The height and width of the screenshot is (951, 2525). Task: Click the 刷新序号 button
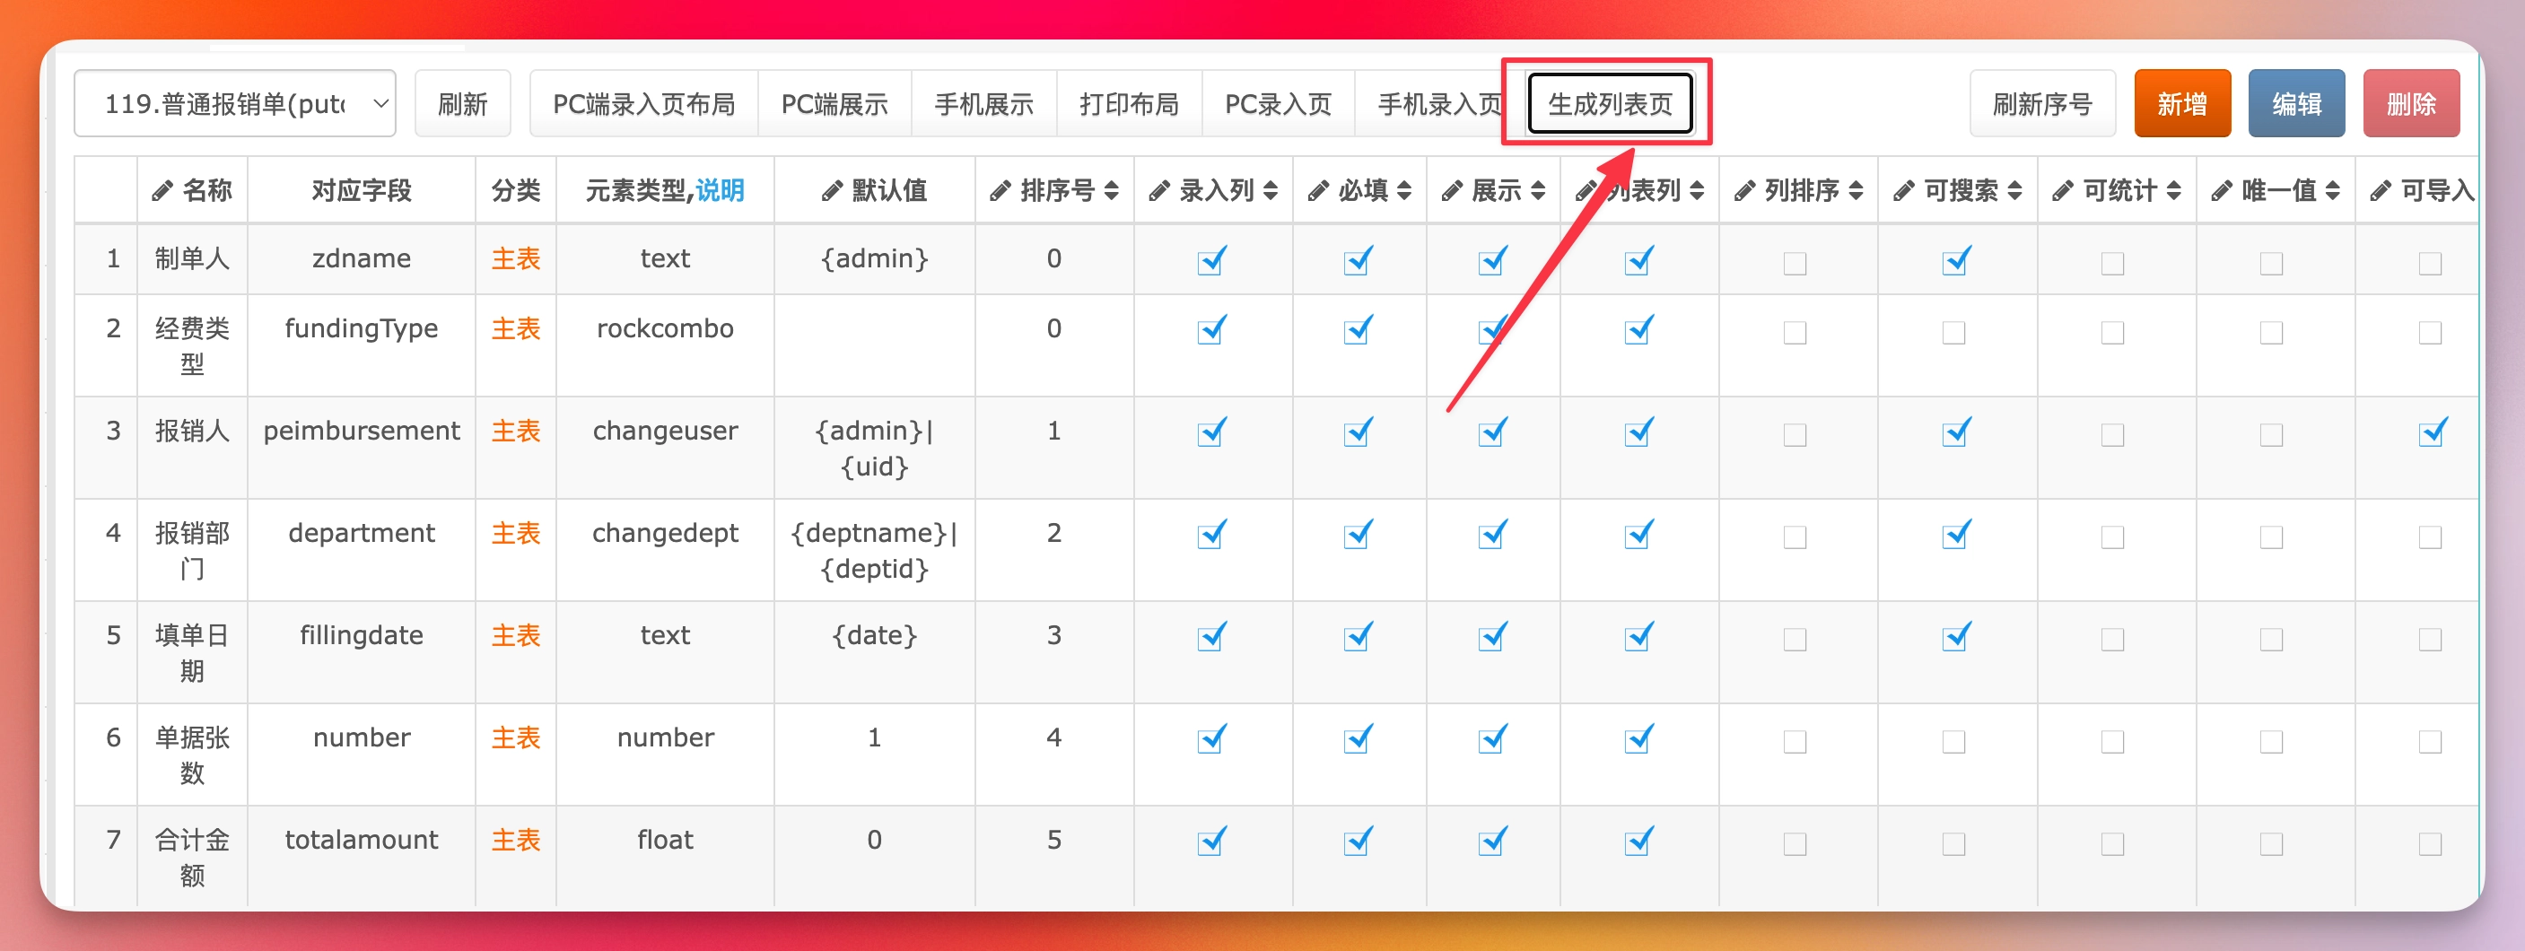[2043, 104]
